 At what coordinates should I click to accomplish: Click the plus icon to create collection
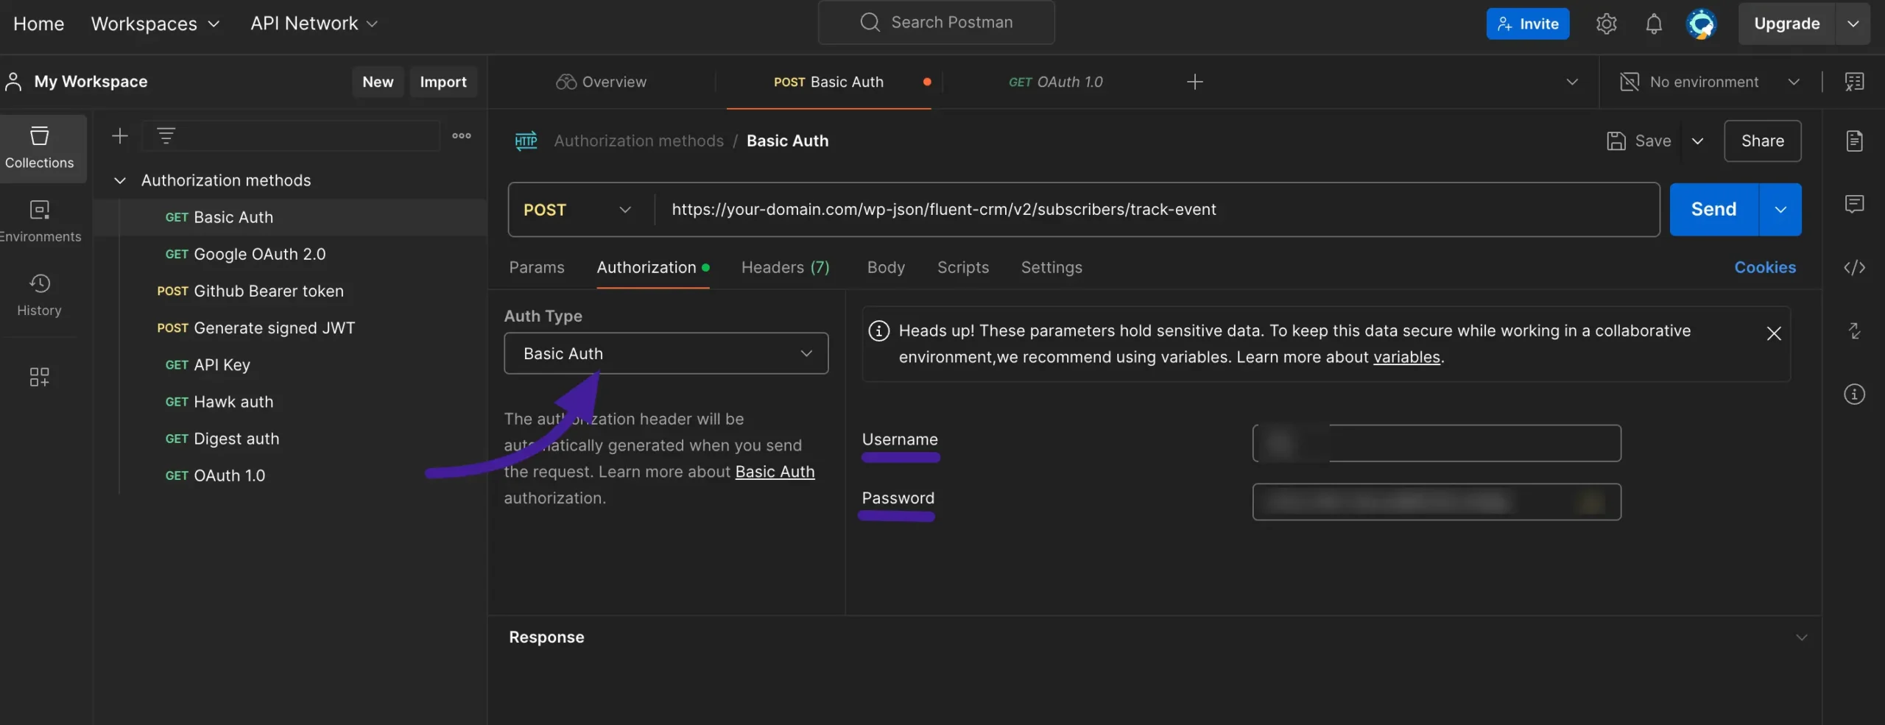coord(120,135)
